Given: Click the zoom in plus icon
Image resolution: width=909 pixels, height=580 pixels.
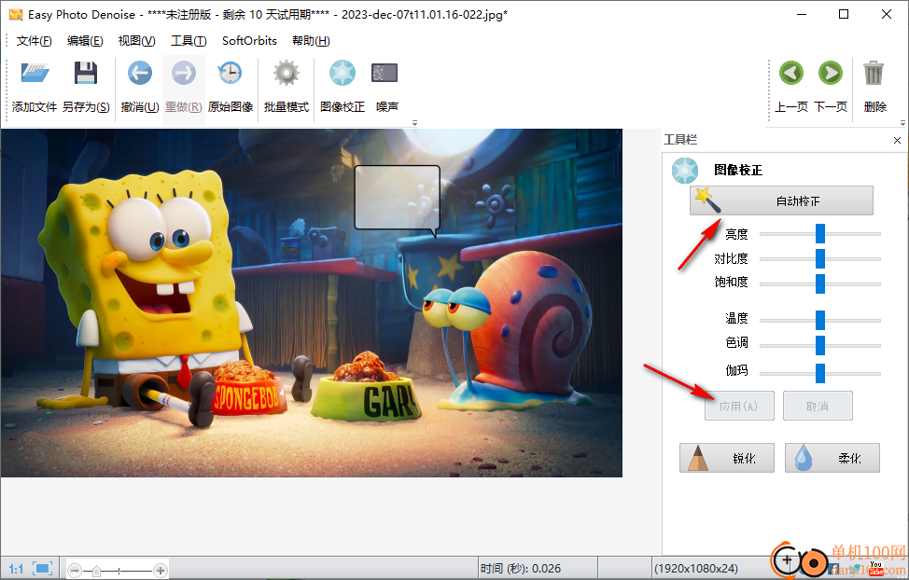Looking at the screenshot, I should 161,571.
